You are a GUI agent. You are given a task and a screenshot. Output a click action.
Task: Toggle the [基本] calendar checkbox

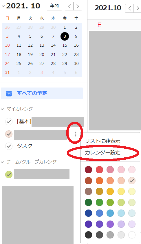point(9,121)
